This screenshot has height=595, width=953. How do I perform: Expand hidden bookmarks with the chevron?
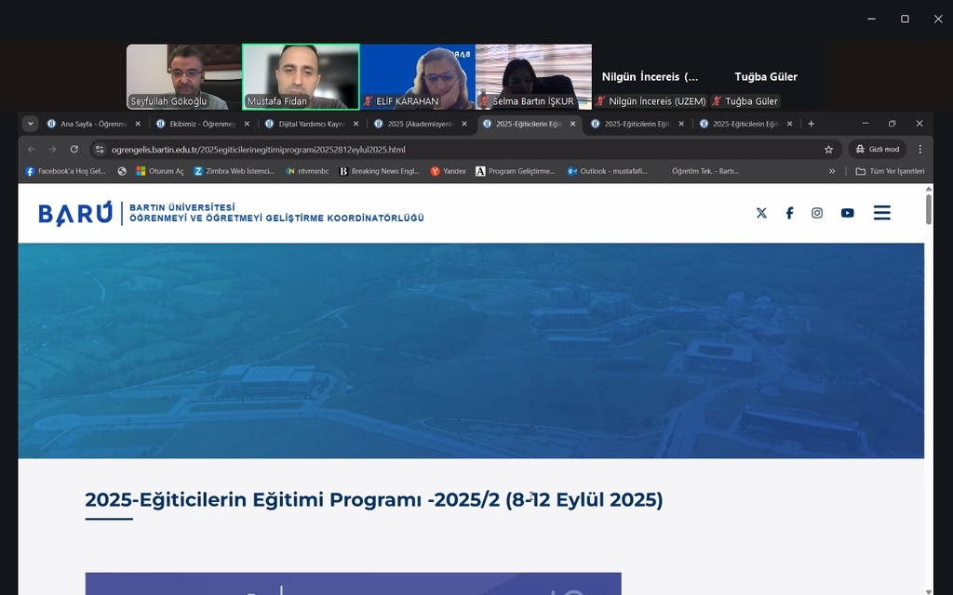coord(832,171)
